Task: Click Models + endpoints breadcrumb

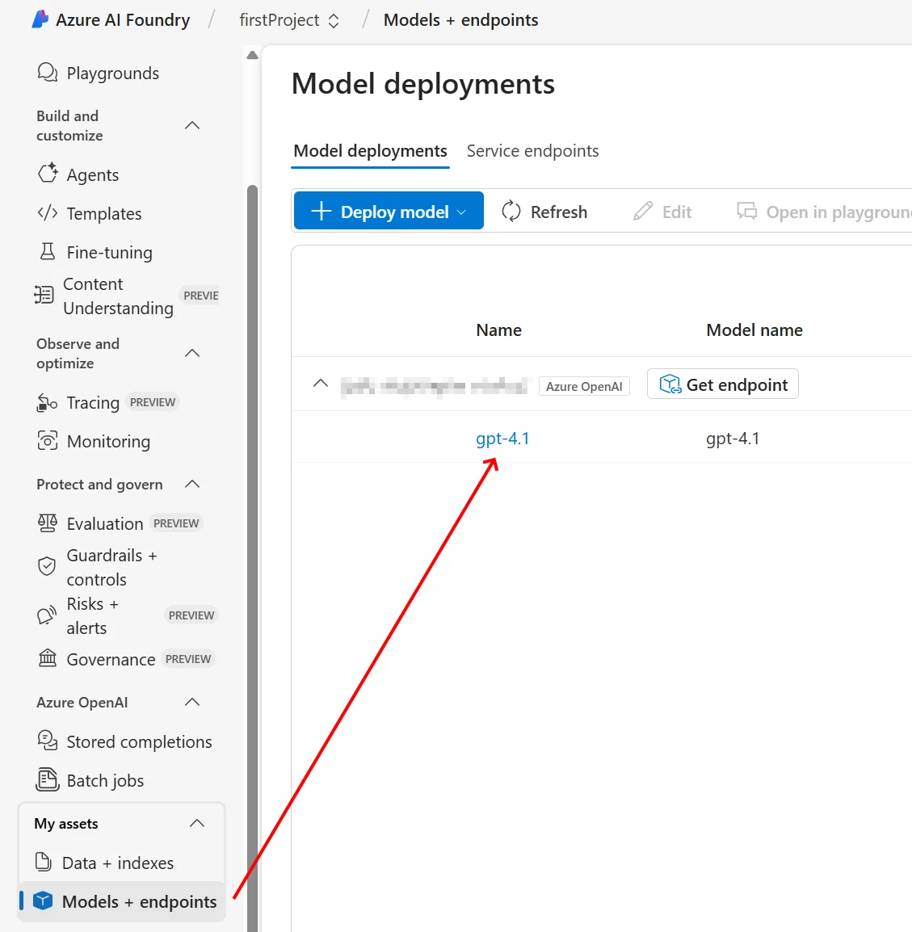Action: [x=460, y=19]
